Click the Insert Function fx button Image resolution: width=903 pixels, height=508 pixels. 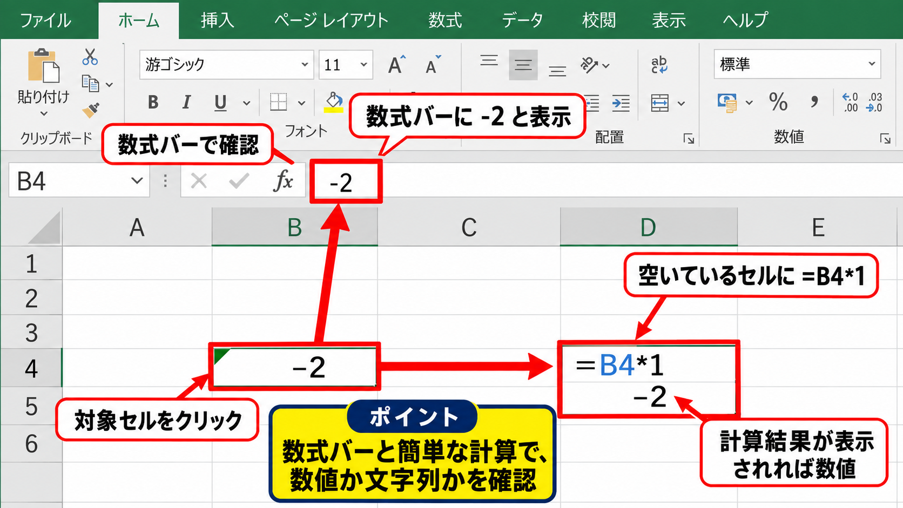[283, 181]
